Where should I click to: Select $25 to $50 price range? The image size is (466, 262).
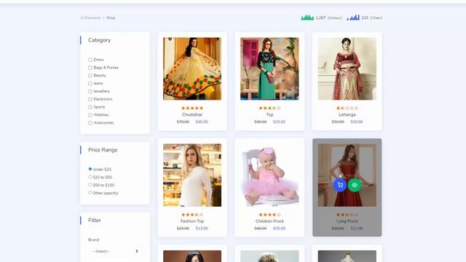pyautogui.click(x=90, y=177)
